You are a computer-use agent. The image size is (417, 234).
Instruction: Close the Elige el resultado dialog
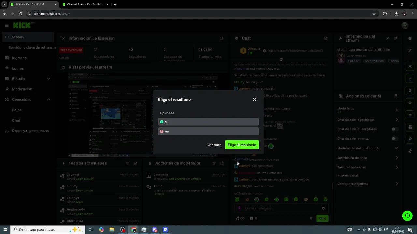tap(254, 100)
